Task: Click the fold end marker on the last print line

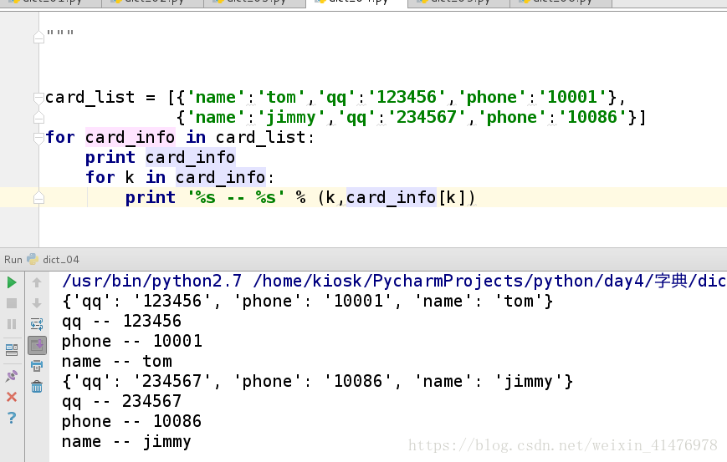Action: 39,198
